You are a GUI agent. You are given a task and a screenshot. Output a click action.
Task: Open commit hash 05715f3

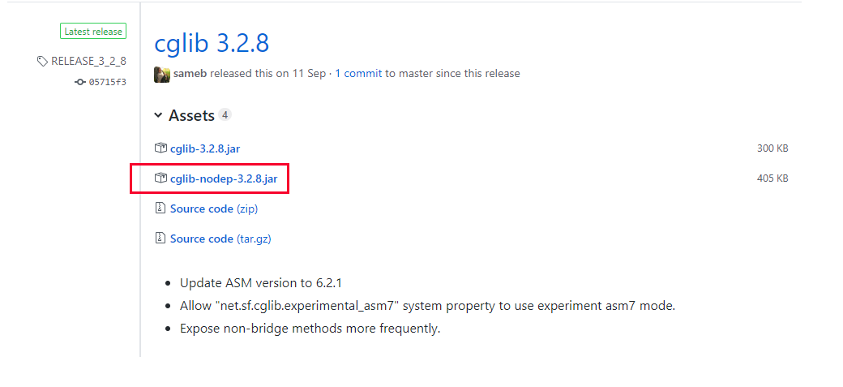108,83
